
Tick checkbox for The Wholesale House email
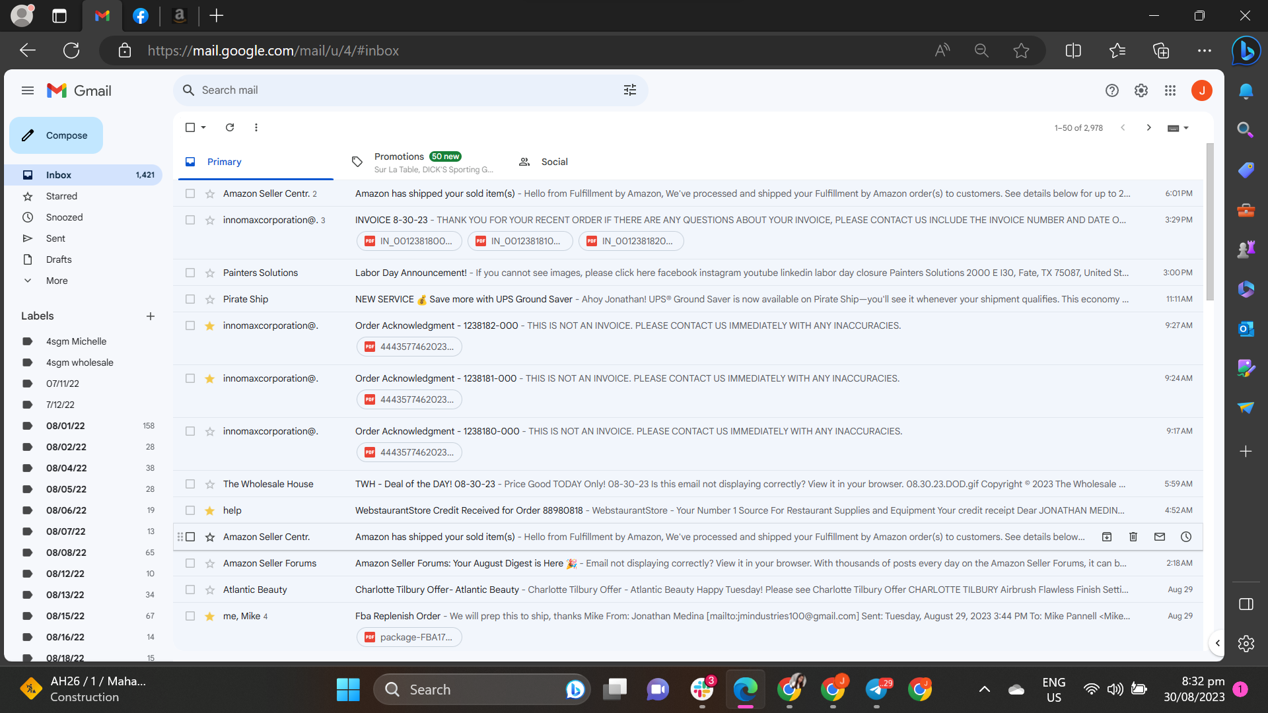[190, 484]
